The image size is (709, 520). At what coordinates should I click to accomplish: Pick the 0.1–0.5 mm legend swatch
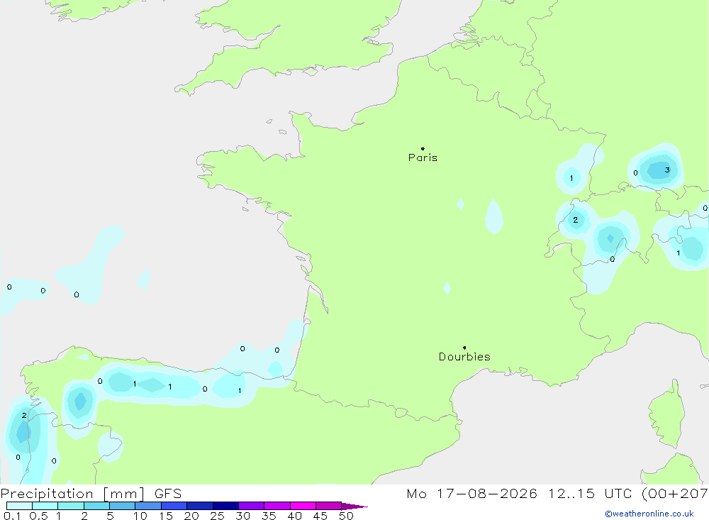(19, 506)
